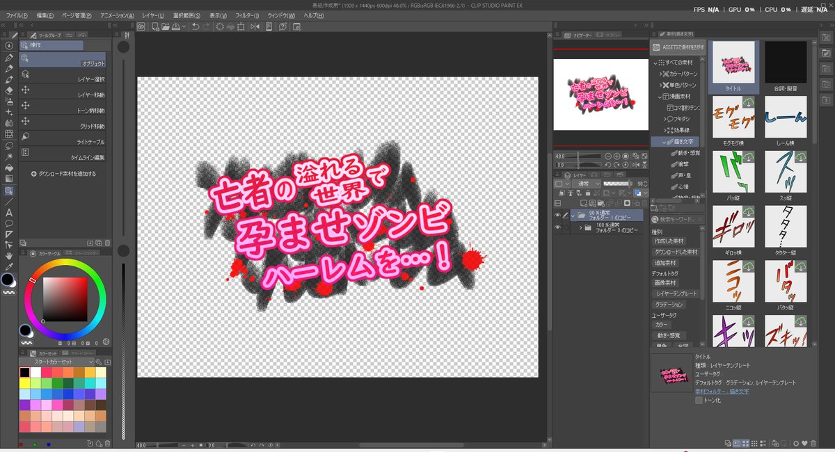The height and width of the screenshot is (452, 835).
Task: Open the フィルター menu
Action: pos(247,15)
